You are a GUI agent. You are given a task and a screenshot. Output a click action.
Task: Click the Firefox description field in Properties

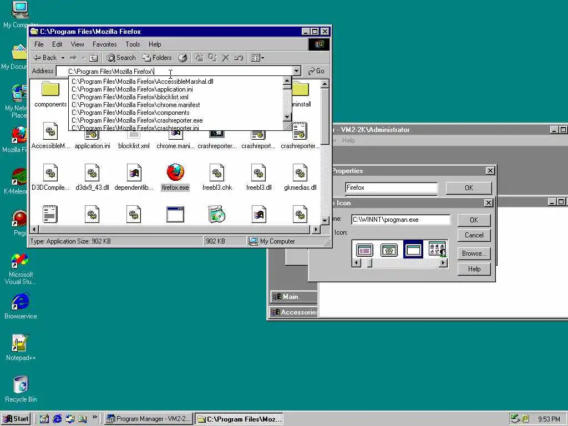click(x=391, y=187)
